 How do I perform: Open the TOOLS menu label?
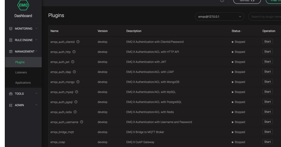[x=19, y=94]
